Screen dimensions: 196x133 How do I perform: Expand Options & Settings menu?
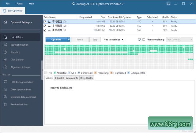point(21,22)
